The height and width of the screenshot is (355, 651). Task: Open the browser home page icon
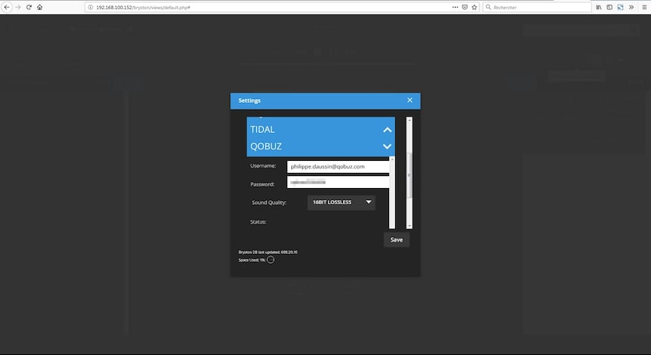click(40, 7)
